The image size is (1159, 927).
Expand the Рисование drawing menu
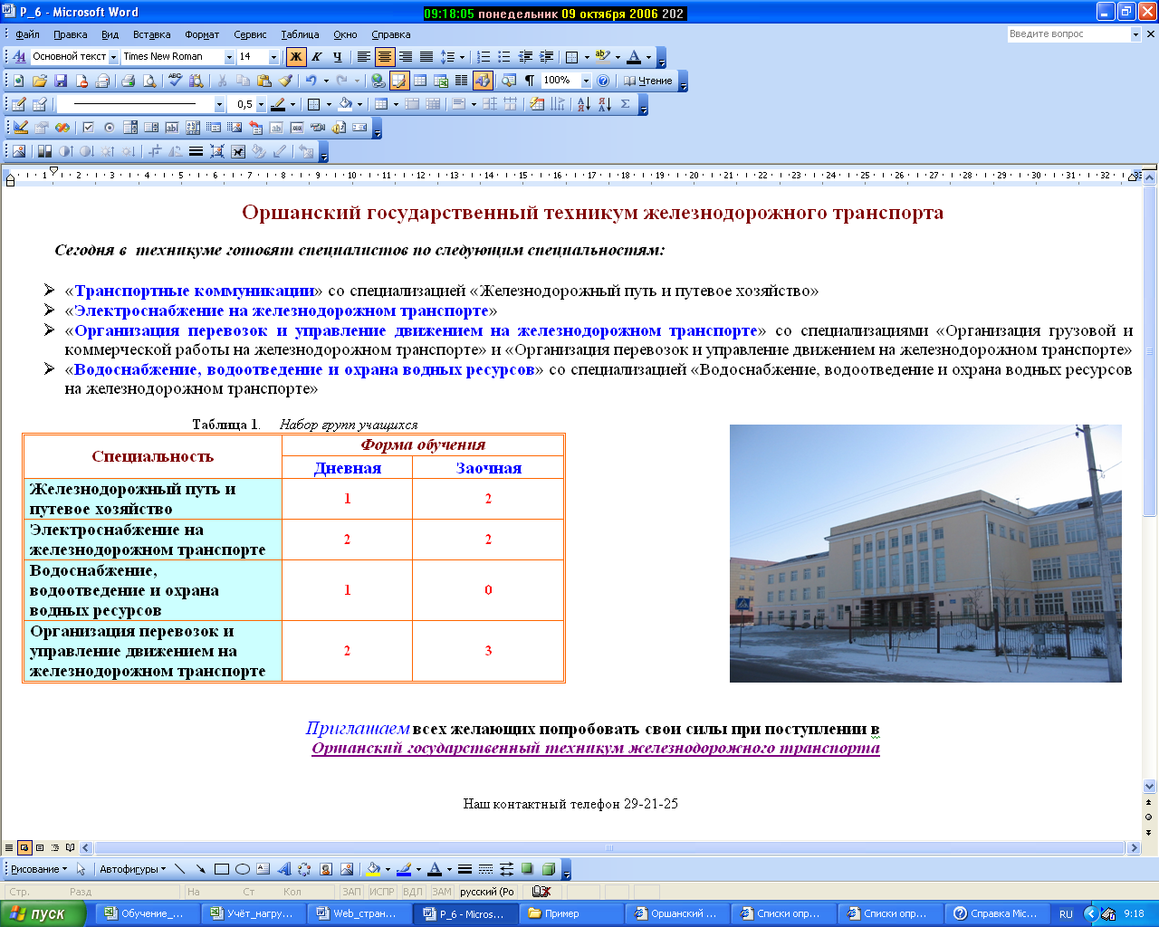coord(39,869)
